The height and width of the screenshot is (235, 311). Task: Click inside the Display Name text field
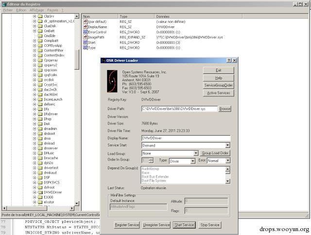(186, 138)
